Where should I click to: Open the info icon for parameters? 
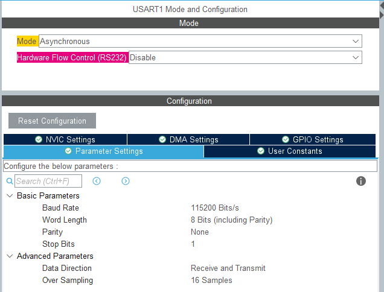(360, 181)
